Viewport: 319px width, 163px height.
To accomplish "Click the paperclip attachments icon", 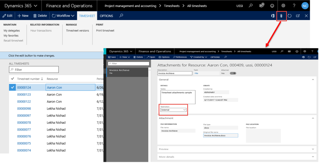I will (x=281, y=16).
